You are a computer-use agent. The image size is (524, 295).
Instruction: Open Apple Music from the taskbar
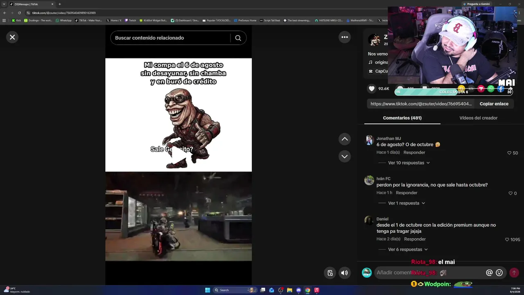[316, 290]
